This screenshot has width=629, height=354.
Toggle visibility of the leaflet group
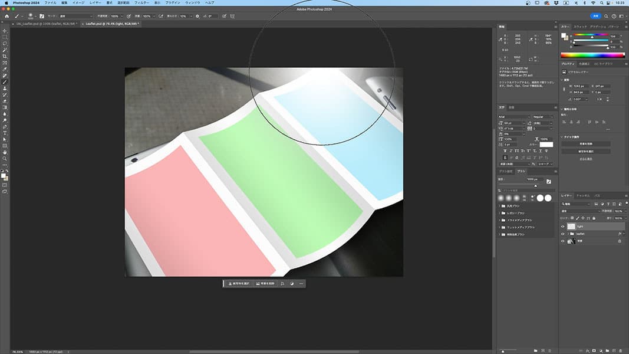click(x=562, y=234)
